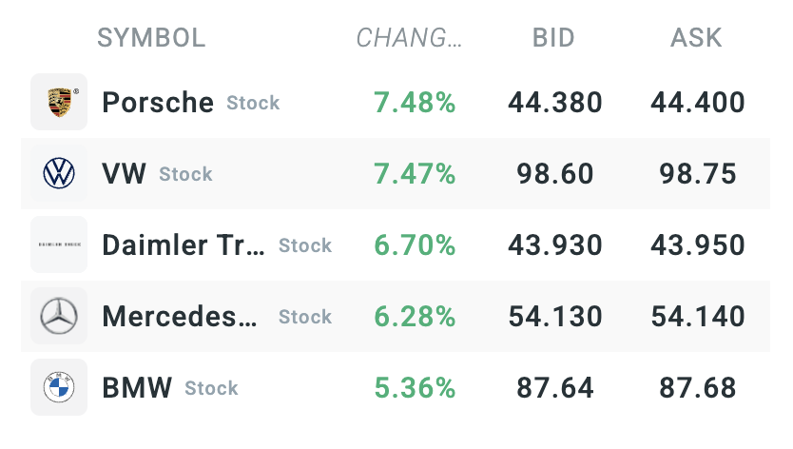Click the BMW roundel logo icon
This screenshot has width=793, height=449.
[x=59, y=387]
